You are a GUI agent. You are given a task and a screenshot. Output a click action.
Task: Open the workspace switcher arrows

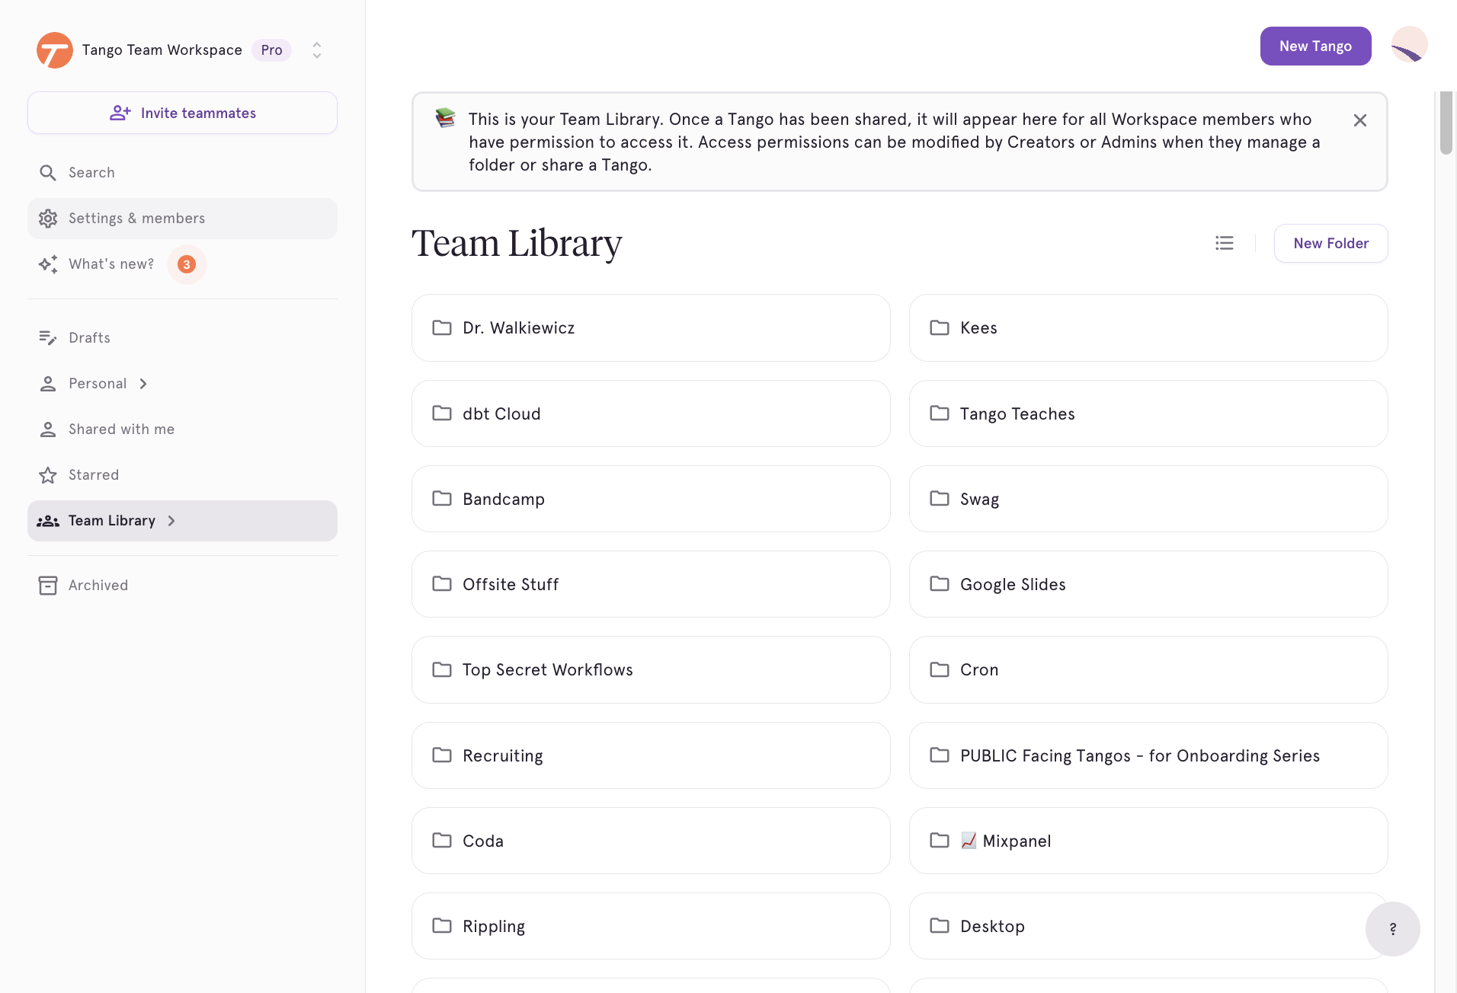317,50
